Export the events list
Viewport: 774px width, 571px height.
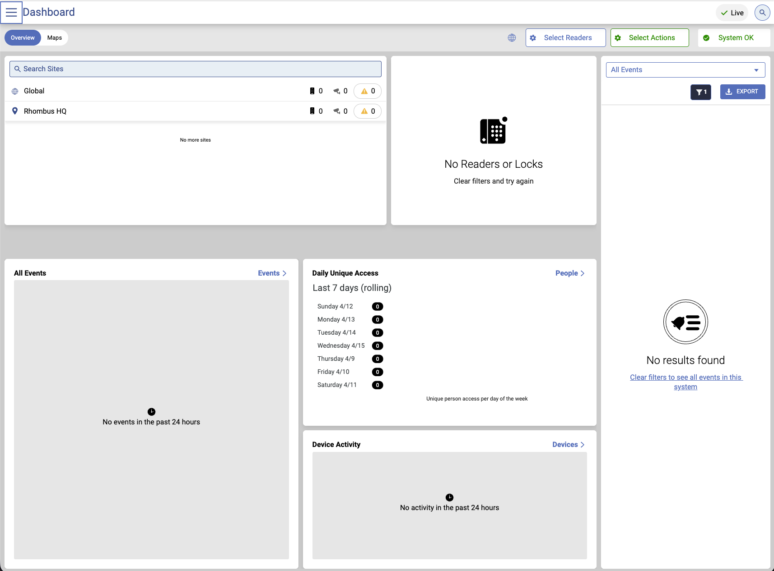(x=742, y=92)
